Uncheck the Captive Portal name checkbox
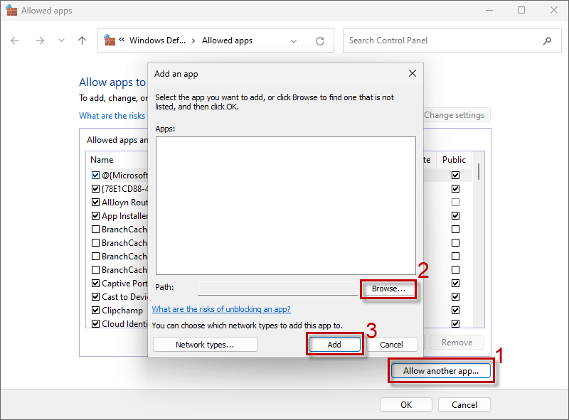Viewport: 569px width, 420px height. point(95,284)
